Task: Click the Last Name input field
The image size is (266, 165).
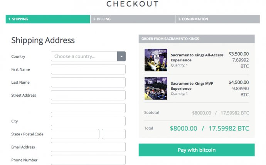Action: coord(88,82)
